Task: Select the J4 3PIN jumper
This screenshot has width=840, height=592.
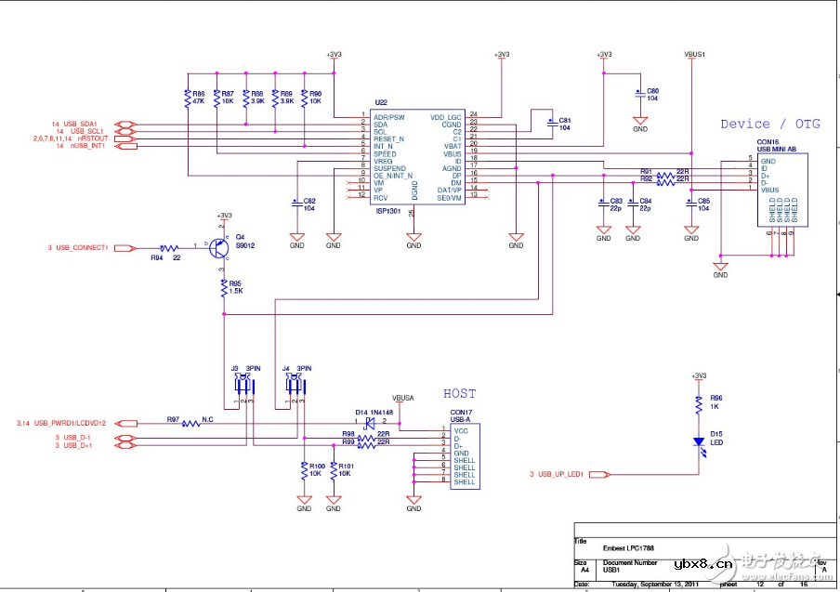Action: coord(295,385)
